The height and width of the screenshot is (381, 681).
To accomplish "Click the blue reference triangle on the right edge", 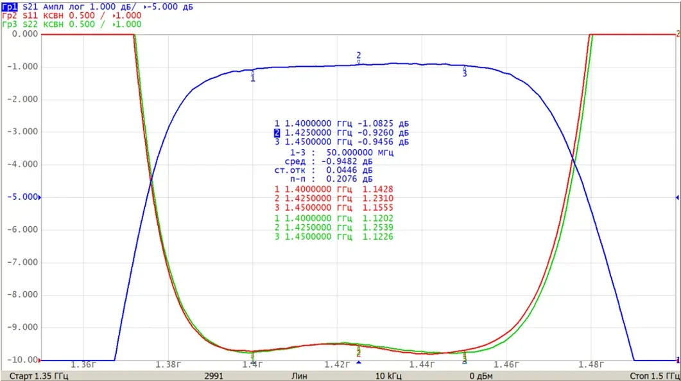I will [x=678, y=197].
